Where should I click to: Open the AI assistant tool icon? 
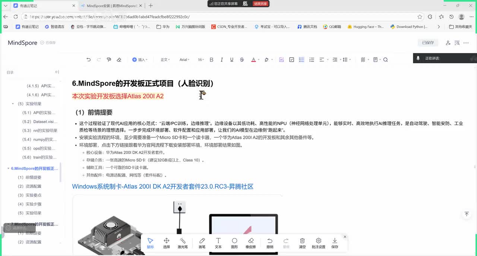281,60
